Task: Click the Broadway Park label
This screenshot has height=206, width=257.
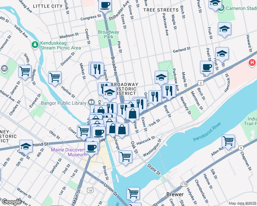Action: pos(109,34)
